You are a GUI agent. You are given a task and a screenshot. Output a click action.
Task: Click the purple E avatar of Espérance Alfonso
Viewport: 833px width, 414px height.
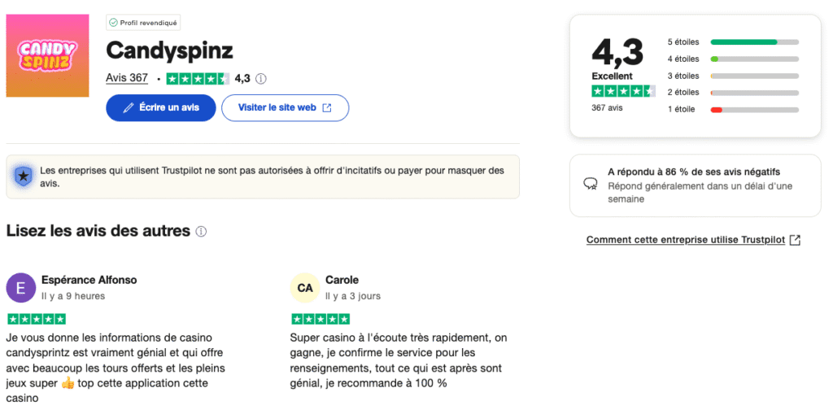[x=21, y=287]
